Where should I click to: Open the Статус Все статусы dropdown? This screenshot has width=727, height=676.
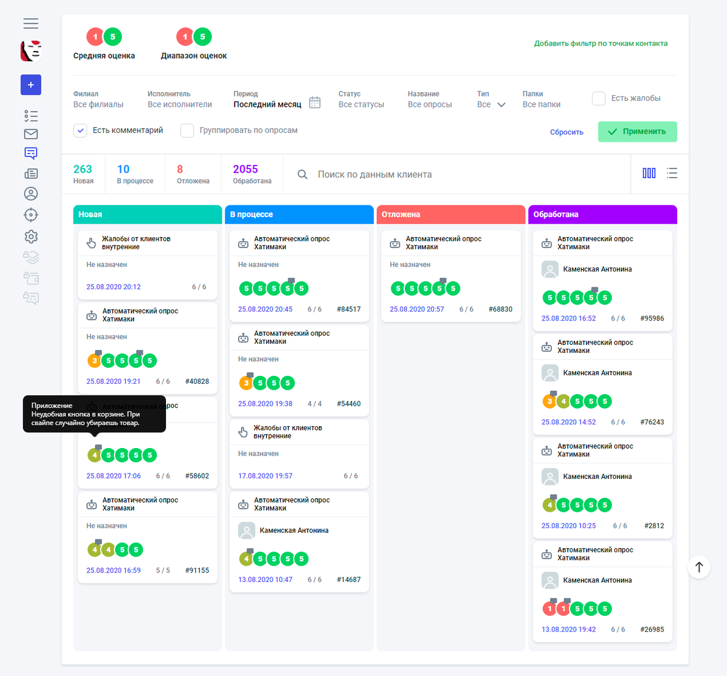click(361, 99)
